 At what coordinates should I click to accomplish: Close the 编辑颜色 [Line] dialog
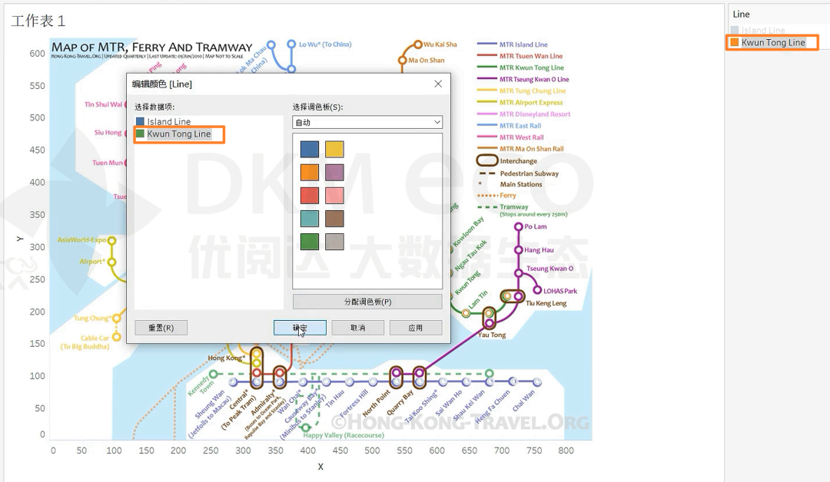pos(438,84)
